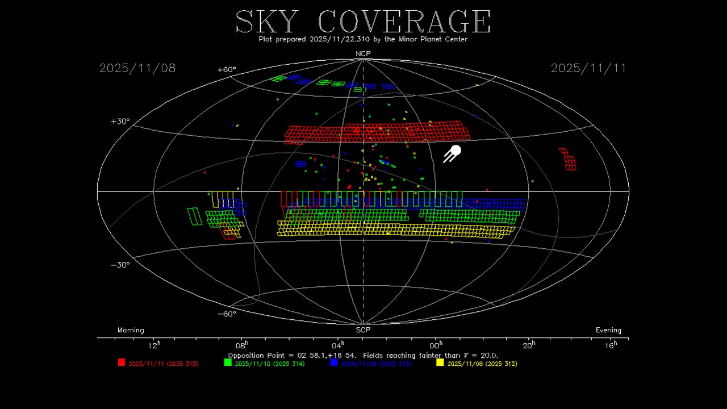Image resolution: width=727 pixels, height=409 pixels.
Task: Click the end date 2025/11/11 label
Action: pos(588,68)
